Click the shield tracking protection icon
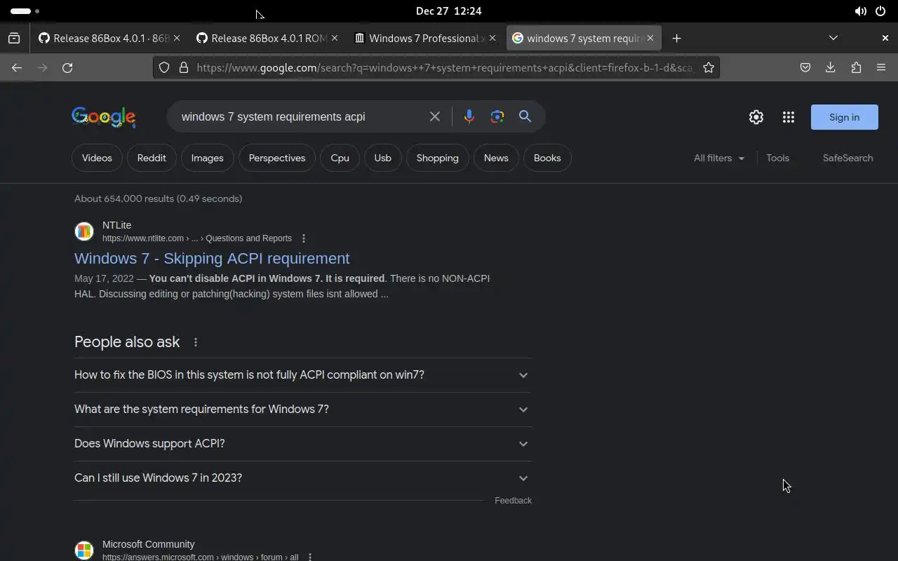Viewport: 898px width, 561px height. point(164,67)
